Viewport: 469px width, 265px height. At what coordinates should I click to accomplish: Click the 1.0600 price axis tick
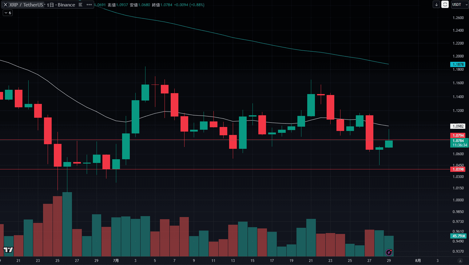(458, 154)
